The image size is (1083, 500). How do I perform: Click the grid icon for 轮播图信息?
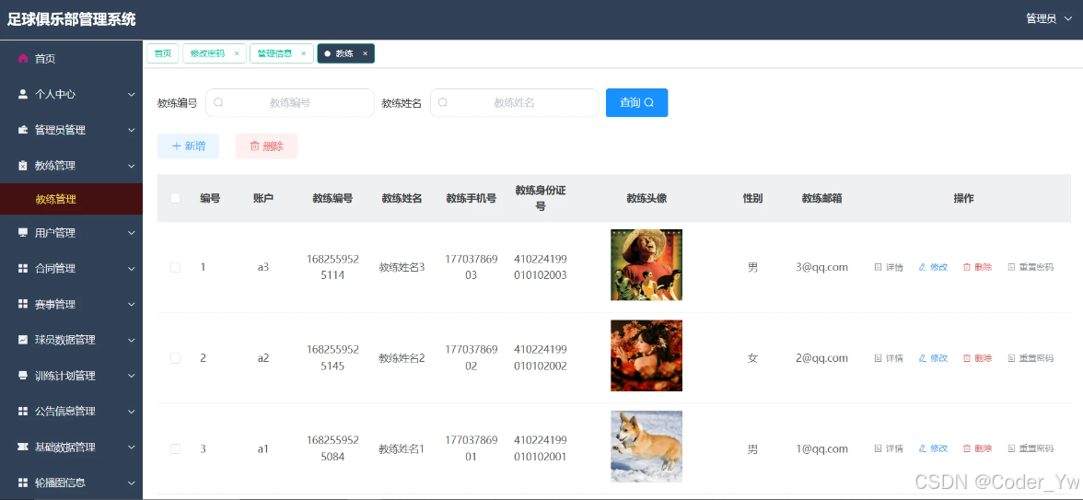23,483
